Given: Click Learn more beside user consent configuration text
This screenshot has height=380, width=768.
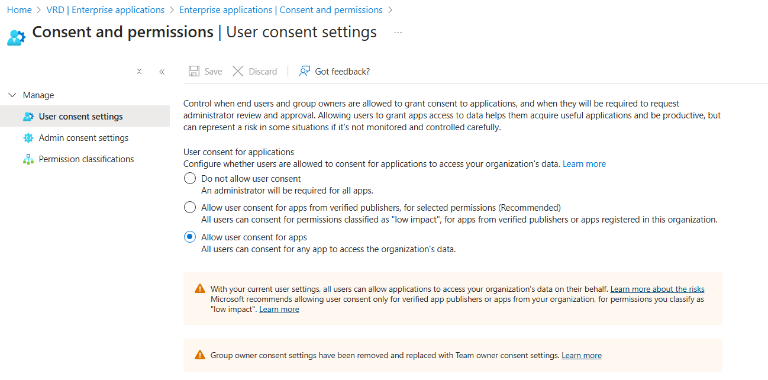Looking at the screenshot, I should tap(584, 163).
